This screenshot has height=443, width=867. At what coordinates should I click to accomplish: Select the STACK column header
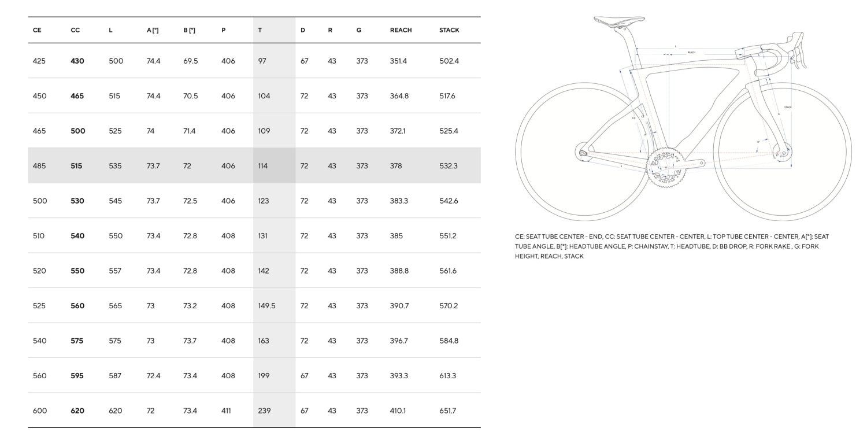(x=449, y=30)
